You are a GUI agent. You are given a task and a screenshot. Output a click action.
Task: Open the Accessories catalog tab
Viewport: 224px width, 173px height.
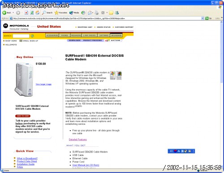pos(52,35)
